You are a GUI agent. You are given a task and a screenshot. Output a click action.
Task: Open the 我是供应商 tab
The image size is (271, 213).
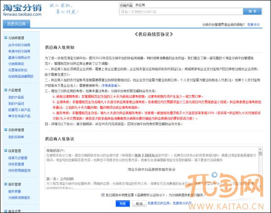click(17, 24)
